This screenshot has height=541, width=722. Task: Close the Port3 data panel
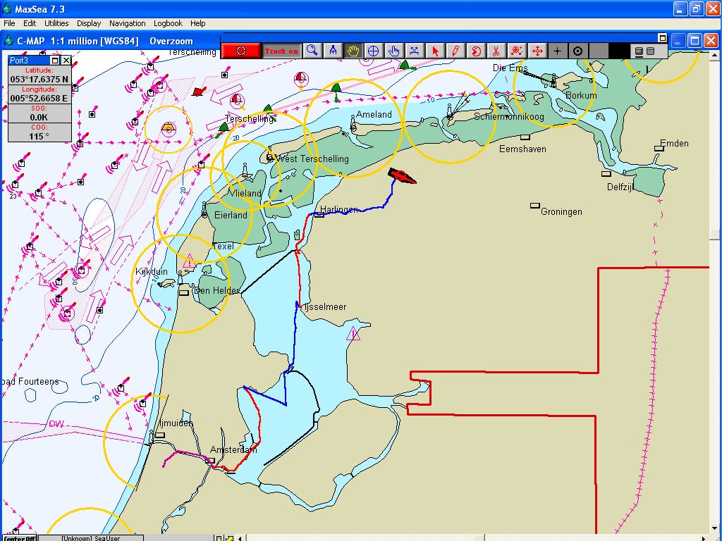[66, 61]
